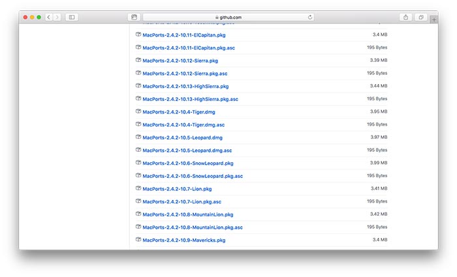
Task: Click the 195 Bytes size of Tiger.dmg.asc
Action: click(x=377, y=124)
